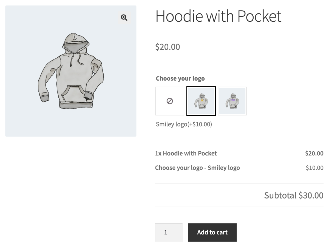
Task: Click the Choose your logo section heading
Action: [180, 78]
